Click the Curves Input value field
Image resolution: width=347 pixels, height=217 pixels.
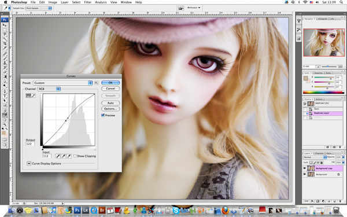47,156
